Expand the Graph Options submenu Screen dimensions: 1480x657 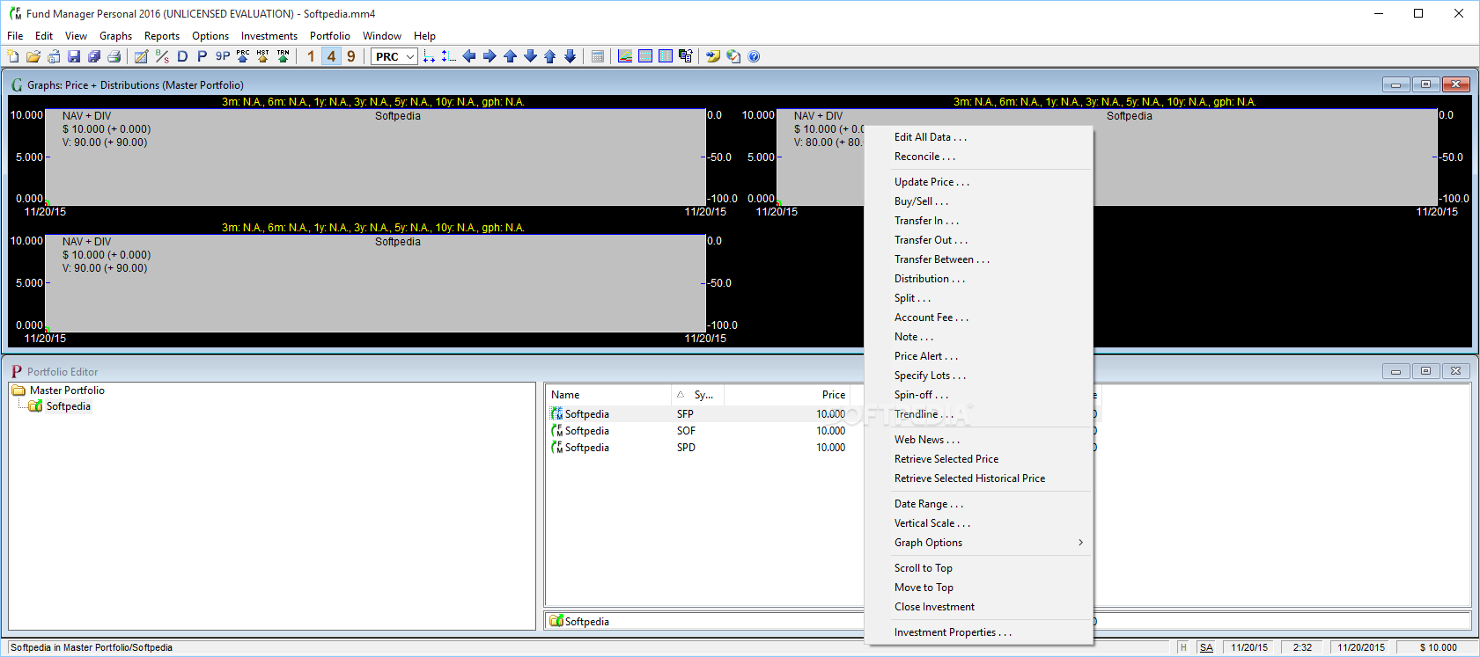pyautogui.click(x=979, y=543)
